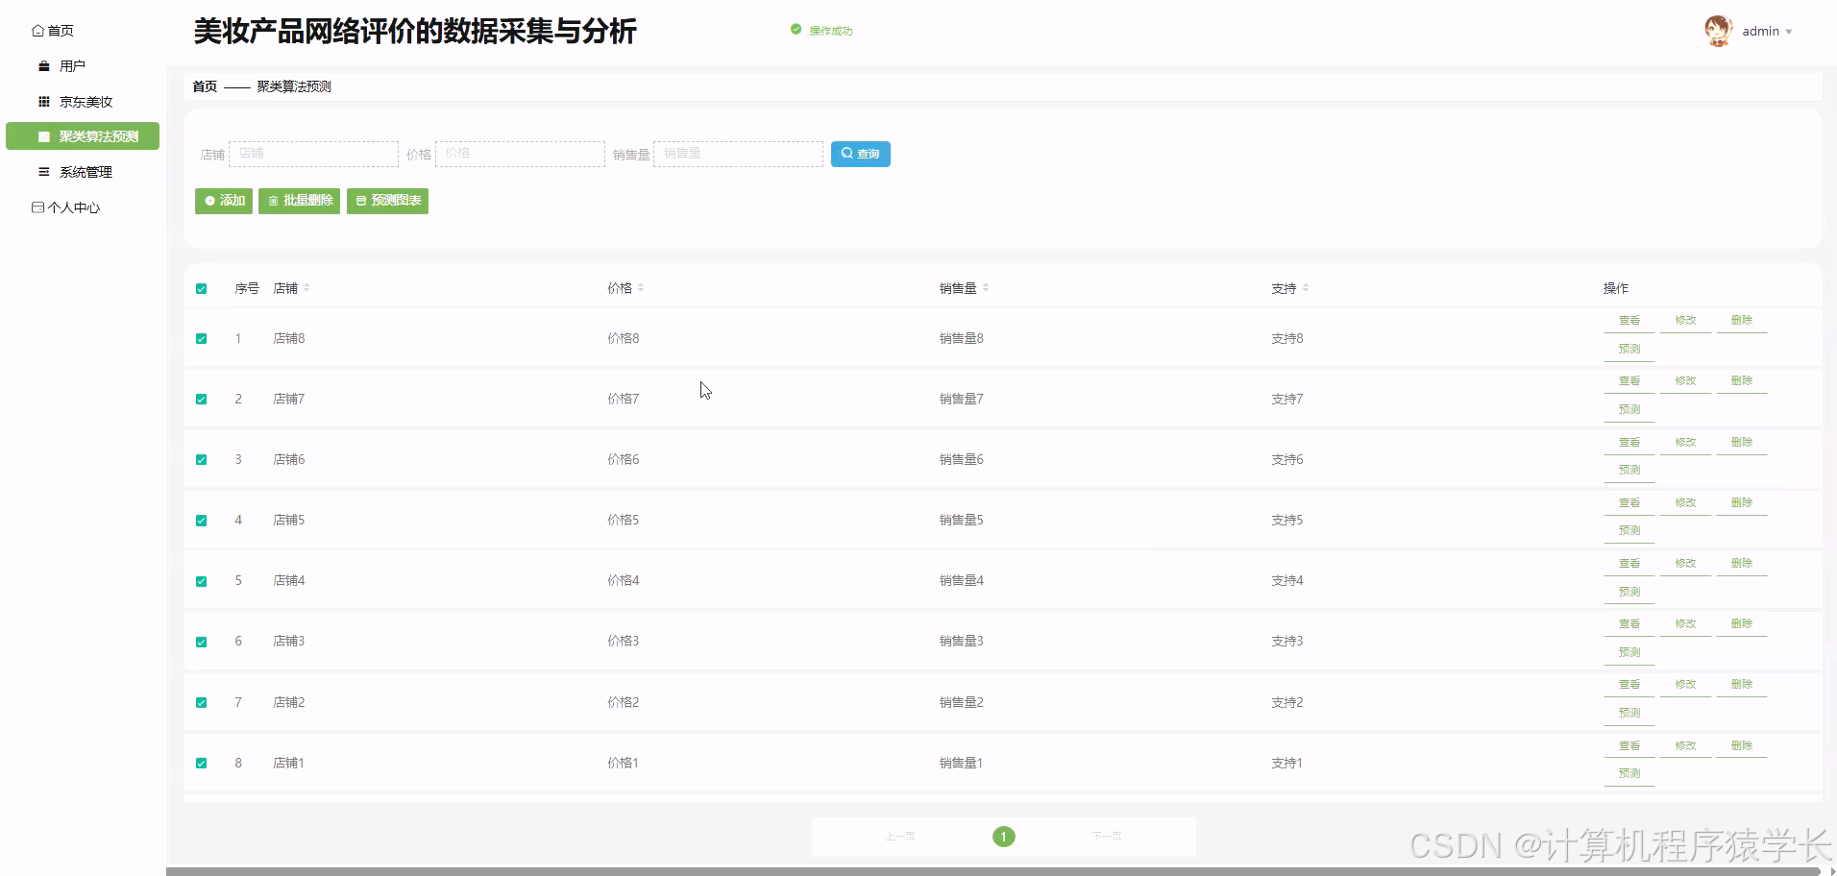Click the 查询 search button
This screenshot has width=1837, height=876.
(861, 154)
